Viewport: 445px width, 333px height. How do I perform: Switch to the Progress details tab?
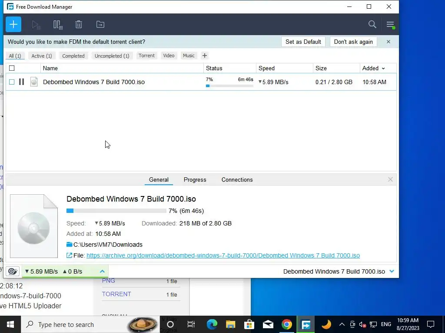[195, 180]
